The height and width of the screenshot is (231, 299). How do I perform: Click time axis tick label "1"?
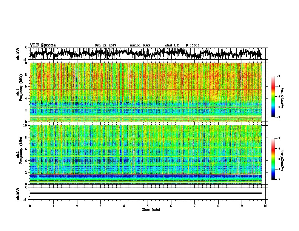[x=53, y=206]
